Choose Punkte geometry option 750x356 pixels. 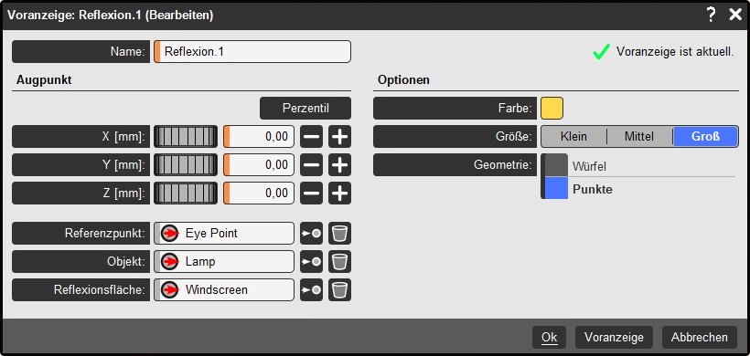(639, 189)
